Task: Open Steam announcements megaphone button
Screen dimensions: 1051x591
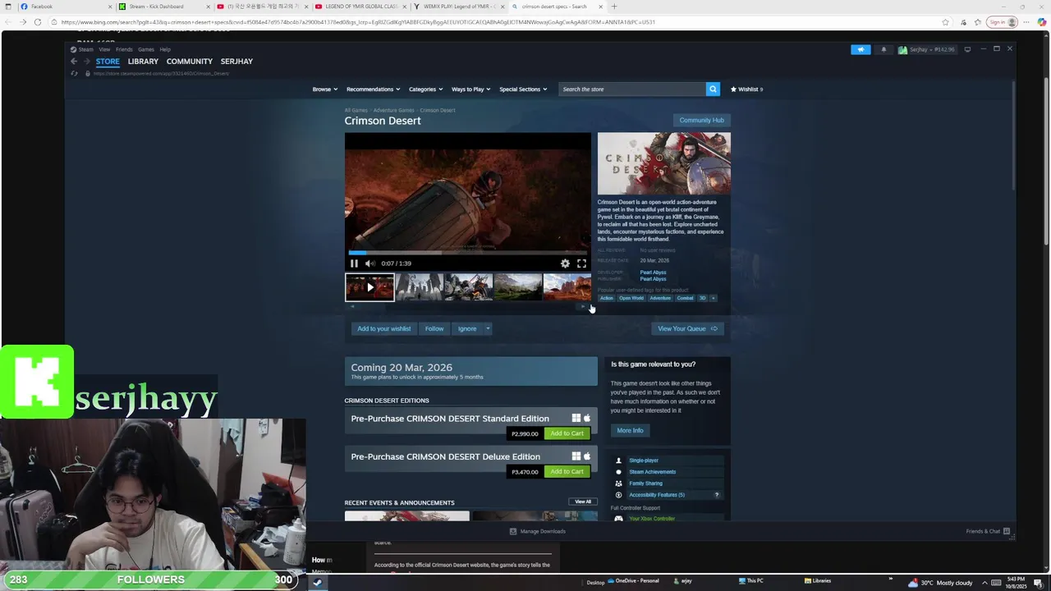Action: [861, 49]
